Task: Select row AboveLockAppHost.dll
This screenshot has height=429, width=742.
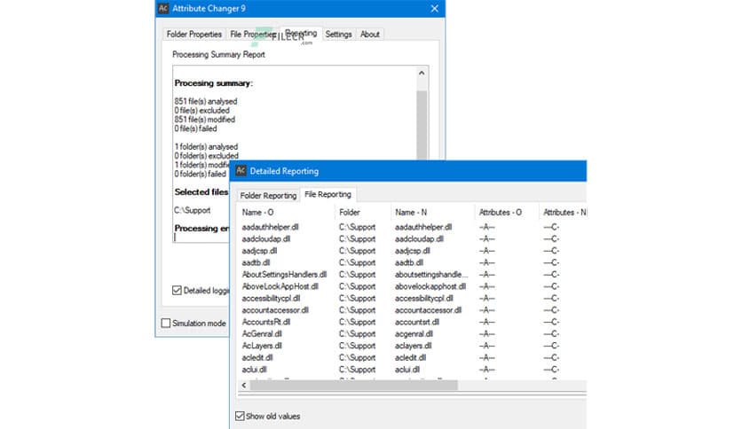Action: (280, 285)
